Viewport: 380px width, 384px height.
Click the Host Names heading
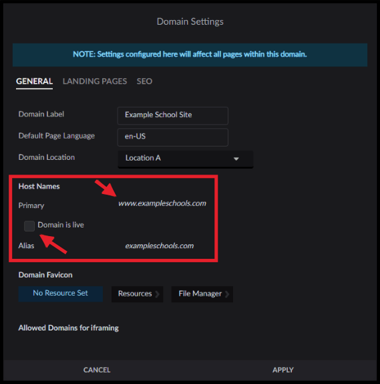(39, 187)
